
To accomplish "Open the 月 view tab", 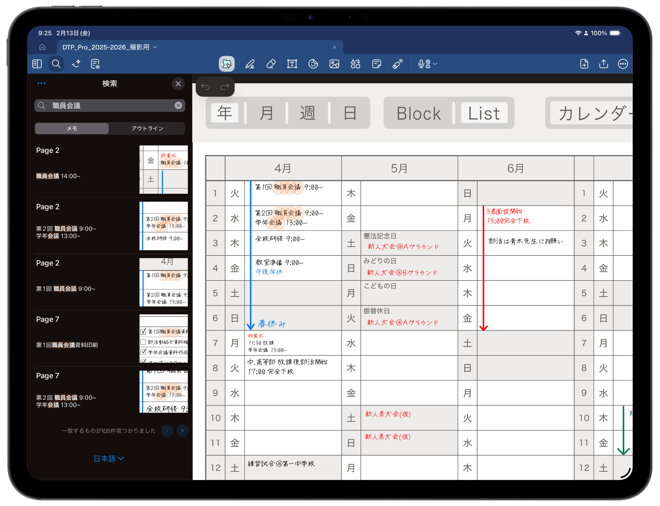I will [266, 113].
